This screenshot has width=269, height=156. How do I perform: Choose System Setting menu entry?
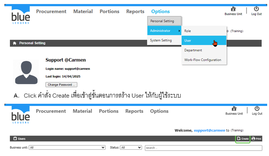(x=164, y=40)
